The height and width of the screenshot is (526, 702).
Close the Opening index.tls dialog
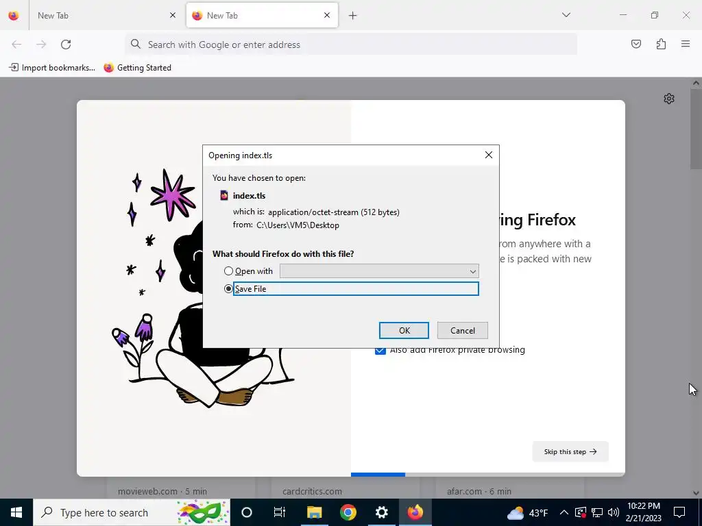488,155
